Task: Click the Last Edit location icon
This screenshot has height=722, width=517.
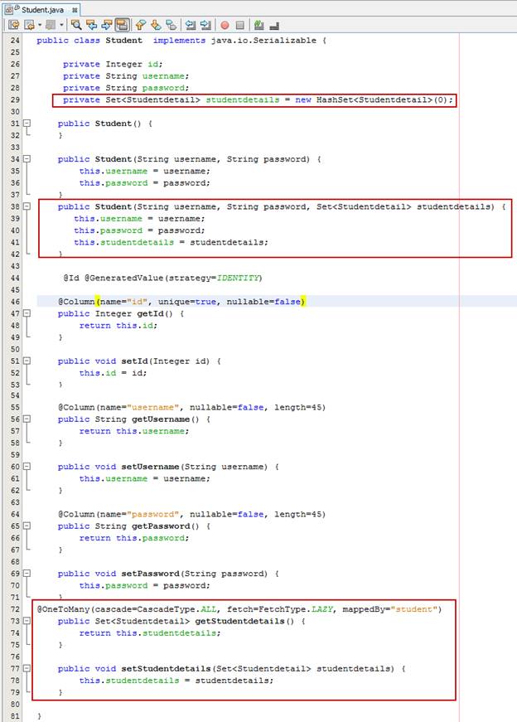Action: (x=14, y=25)
